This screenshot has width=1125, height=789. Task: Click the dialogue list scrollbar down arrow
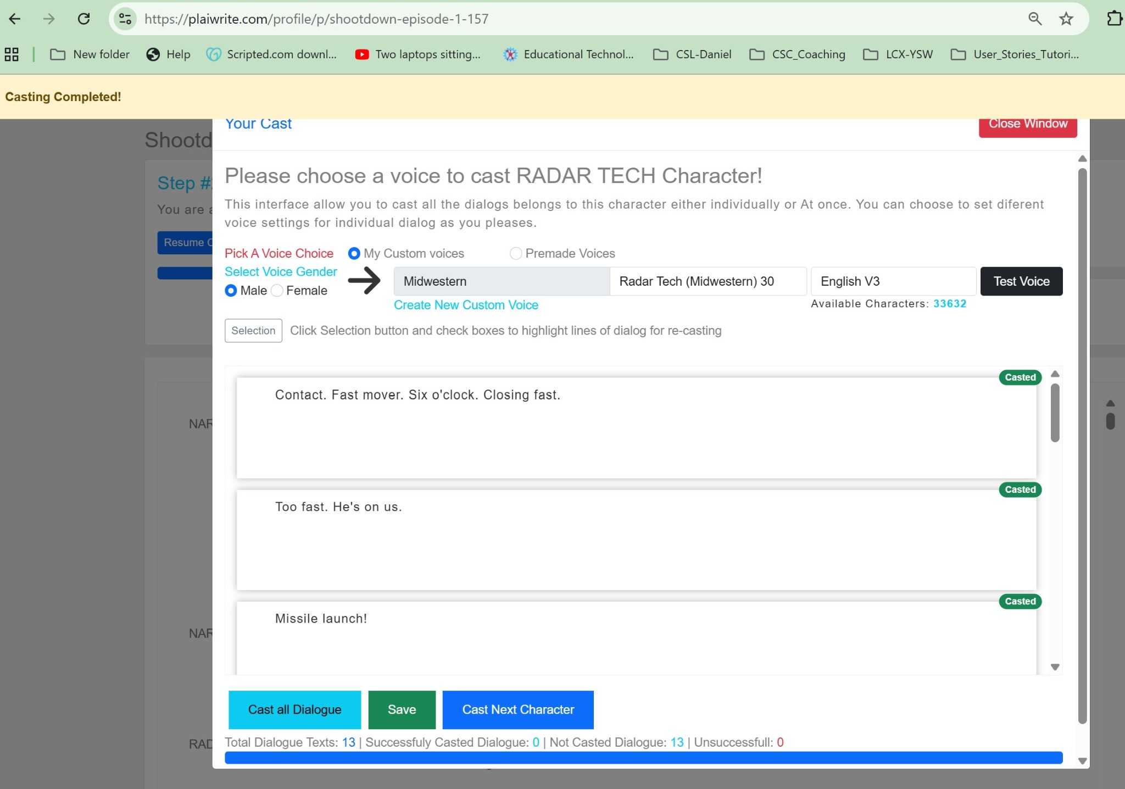1055,667
